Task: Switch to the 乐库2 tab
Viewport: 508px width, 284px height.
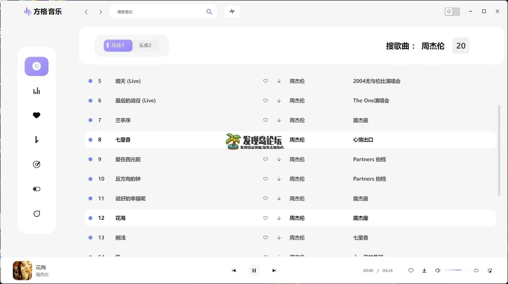Action: point(145,46)
